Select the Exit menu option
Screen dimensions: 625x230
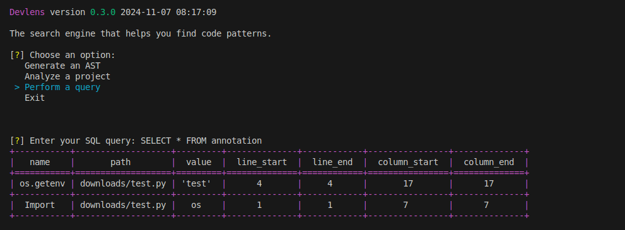(35, 98)
